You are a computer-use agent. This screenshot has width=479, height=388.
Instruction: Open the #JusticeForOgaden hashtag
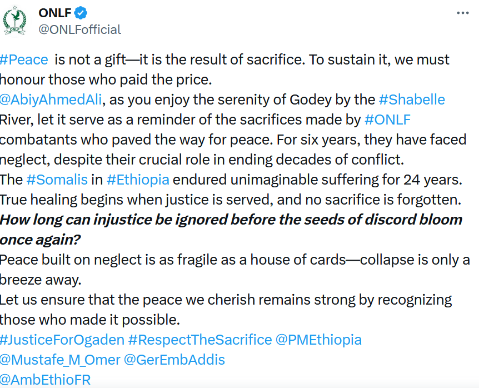pyautogui.click(x=62, y=340)
